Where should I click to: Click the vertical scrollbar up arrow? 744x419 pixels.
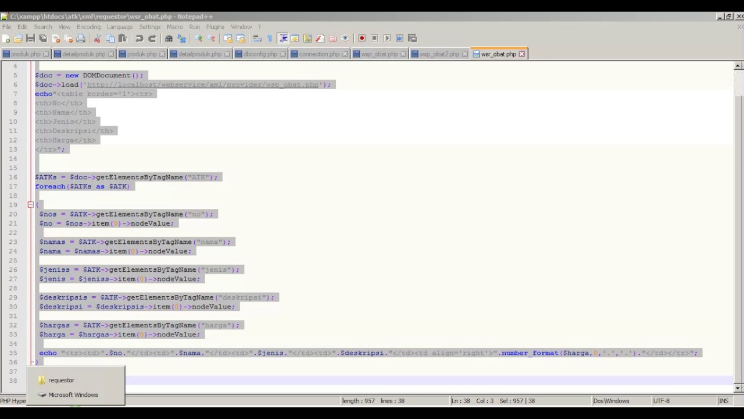[x=738, y=66]
